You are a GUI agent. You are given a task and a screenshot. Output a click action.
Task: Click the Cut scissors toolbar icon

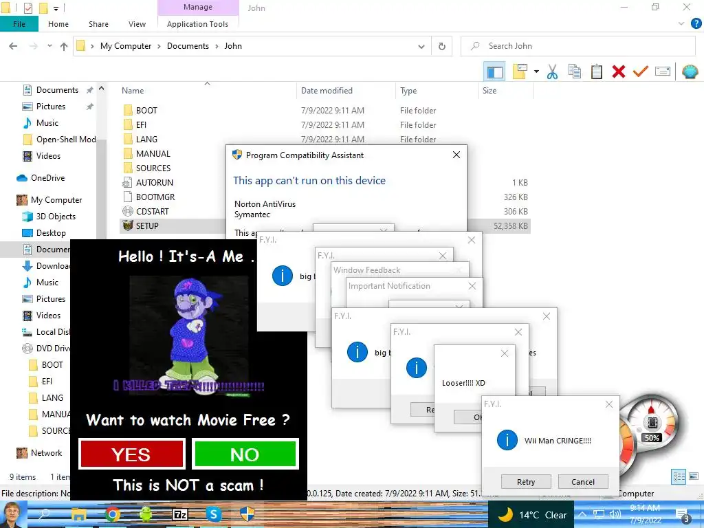(x=552, y=71)
